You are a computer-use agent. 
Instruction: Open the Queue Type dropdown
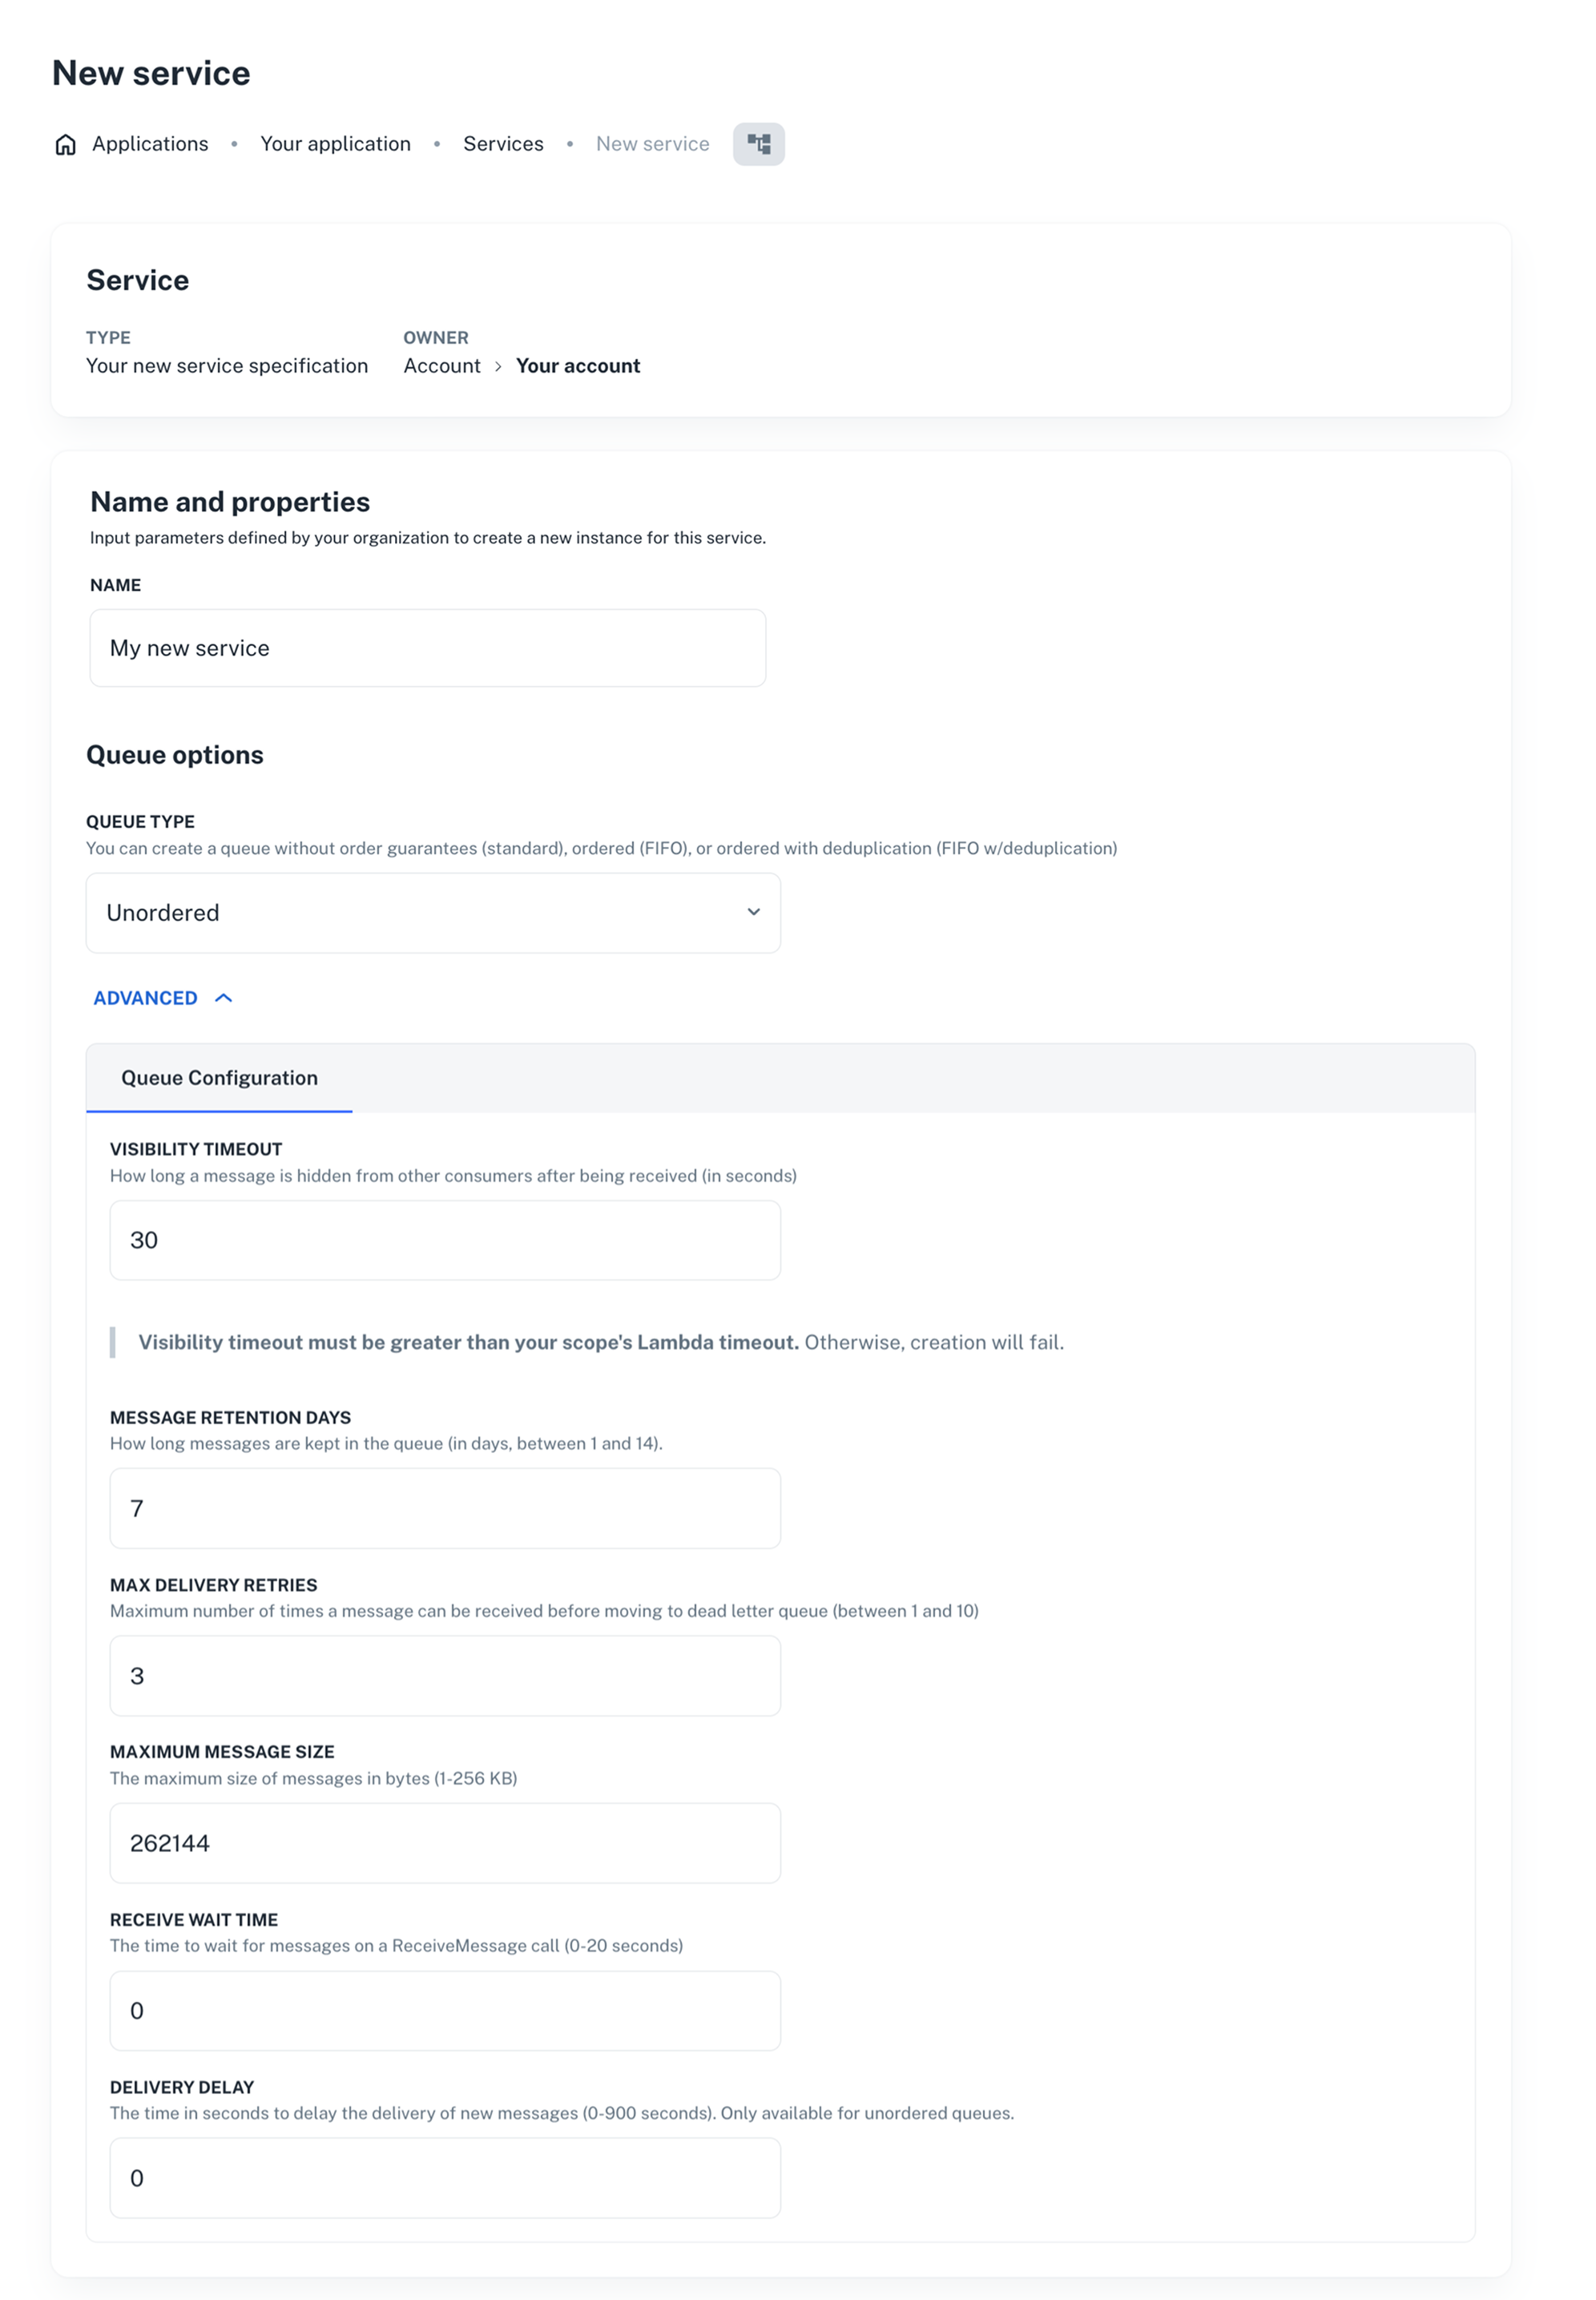432,913
